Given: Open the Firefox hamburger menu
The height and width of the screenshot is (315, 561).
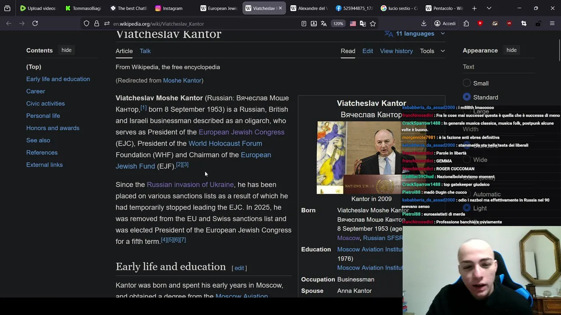Looking at the screenshot, I should pyautogui.click(x=552, y=24).
